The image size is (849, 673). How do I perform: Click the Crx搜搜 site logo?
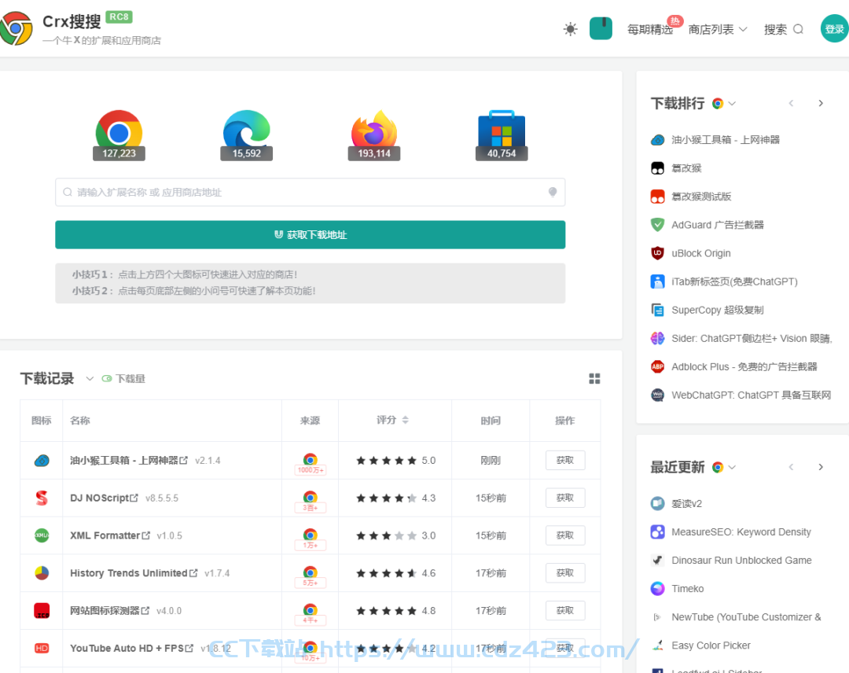17,28
